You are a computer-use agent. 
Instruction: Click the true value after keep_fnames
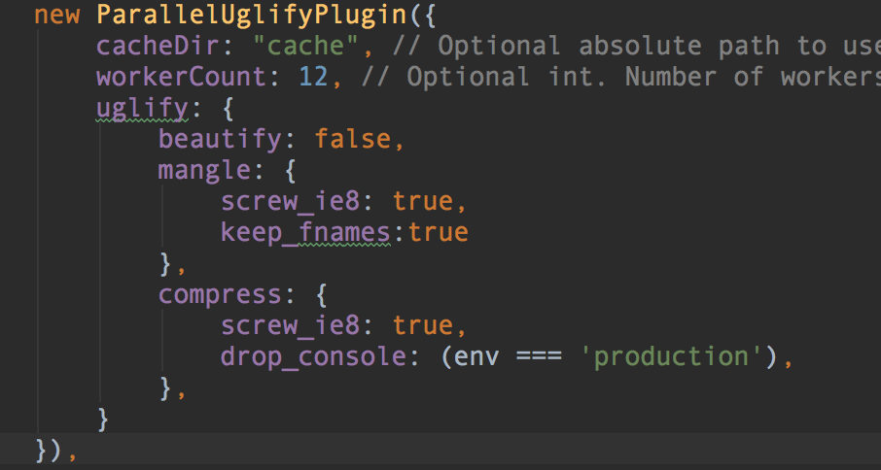(x=439, y=233)
